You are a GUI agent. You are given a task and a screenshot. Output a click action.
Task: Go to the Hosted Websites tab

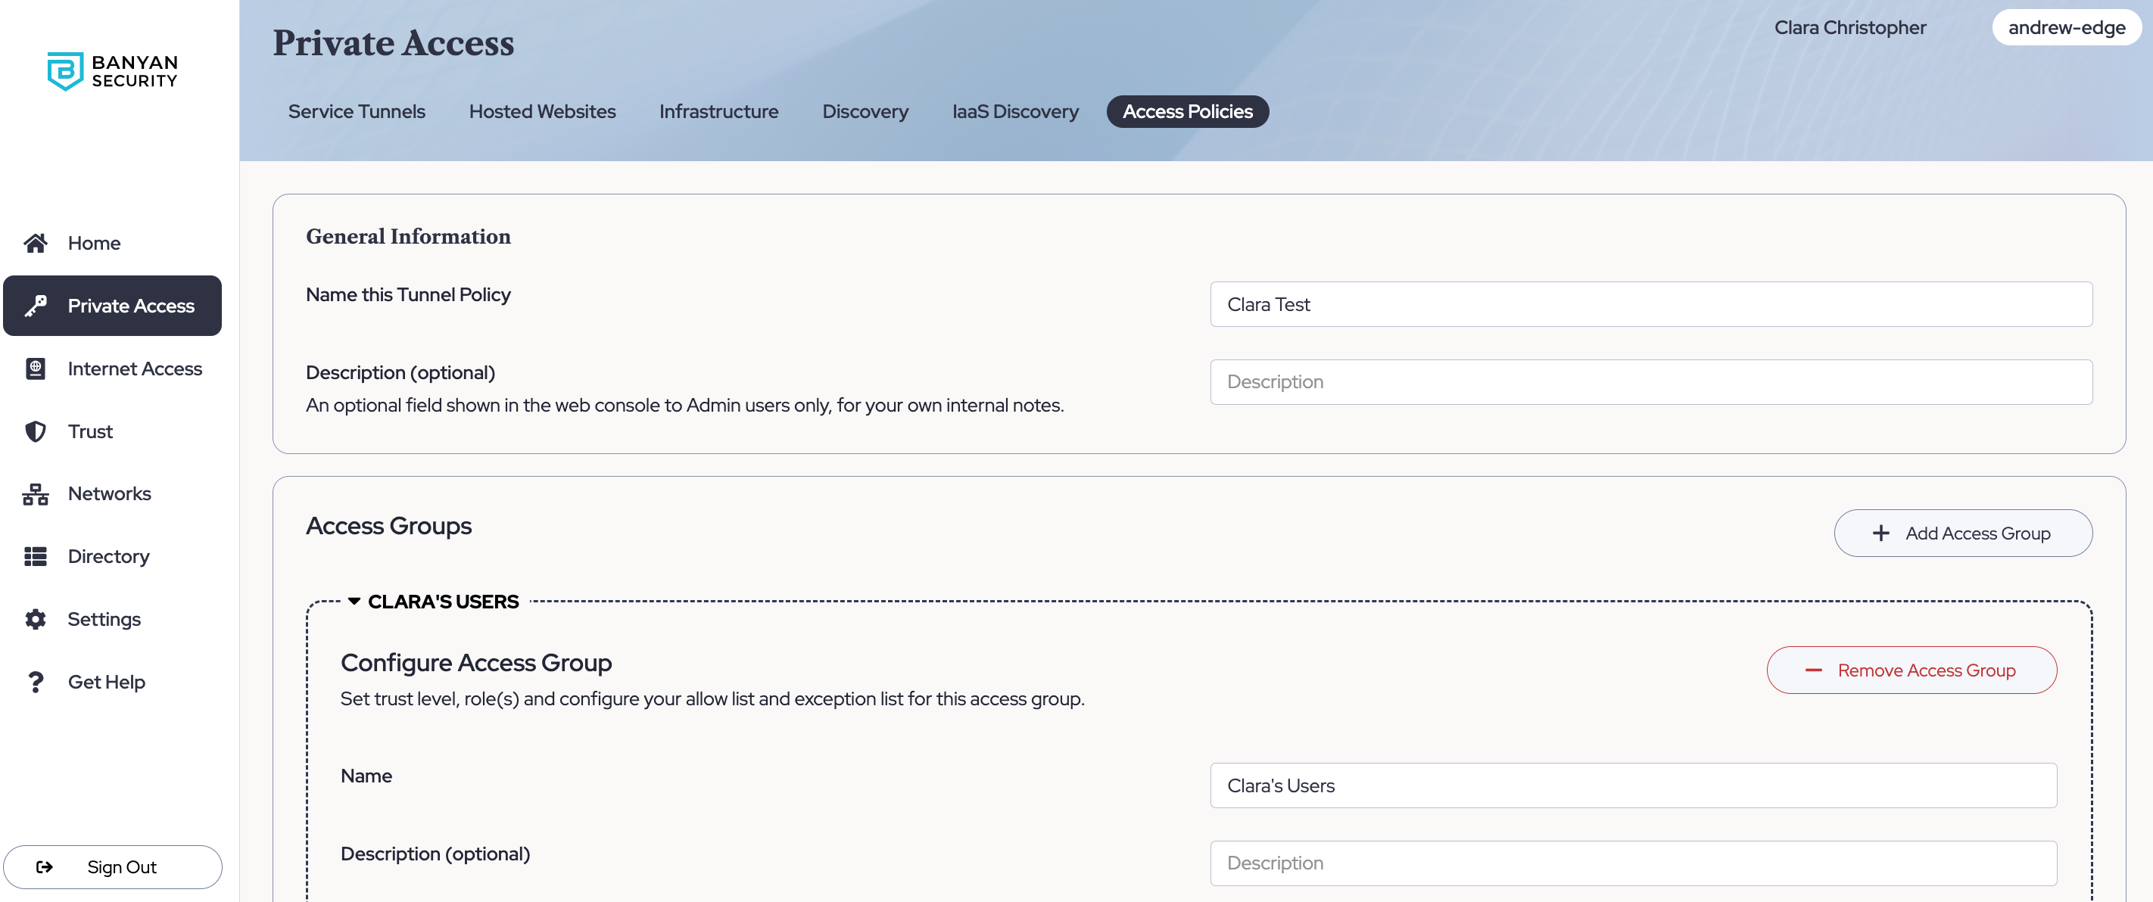coord(541,111)
